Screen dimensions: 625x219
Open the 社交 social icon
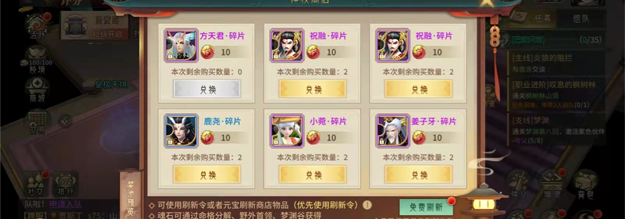tap(36, 183)
